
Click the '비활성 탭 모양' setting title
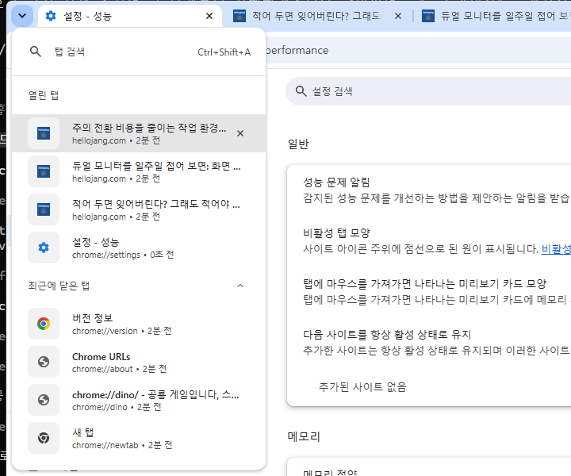pyautogui.click(x=336, y=233)
